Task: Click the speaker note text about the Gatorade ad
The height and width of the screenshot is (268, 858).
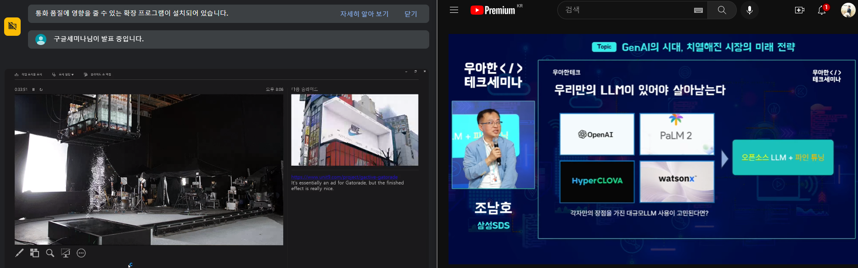Action: [x=347, y=185]
